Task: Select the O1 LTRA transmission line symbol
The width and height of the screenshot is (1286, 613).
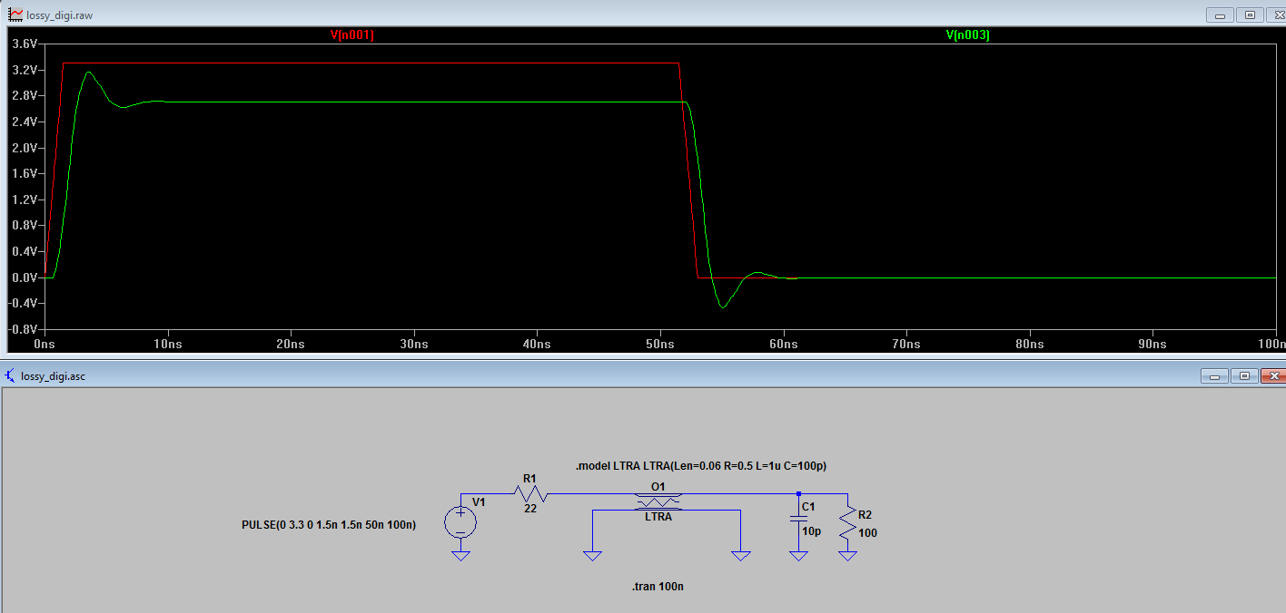Action: [658, 502]
